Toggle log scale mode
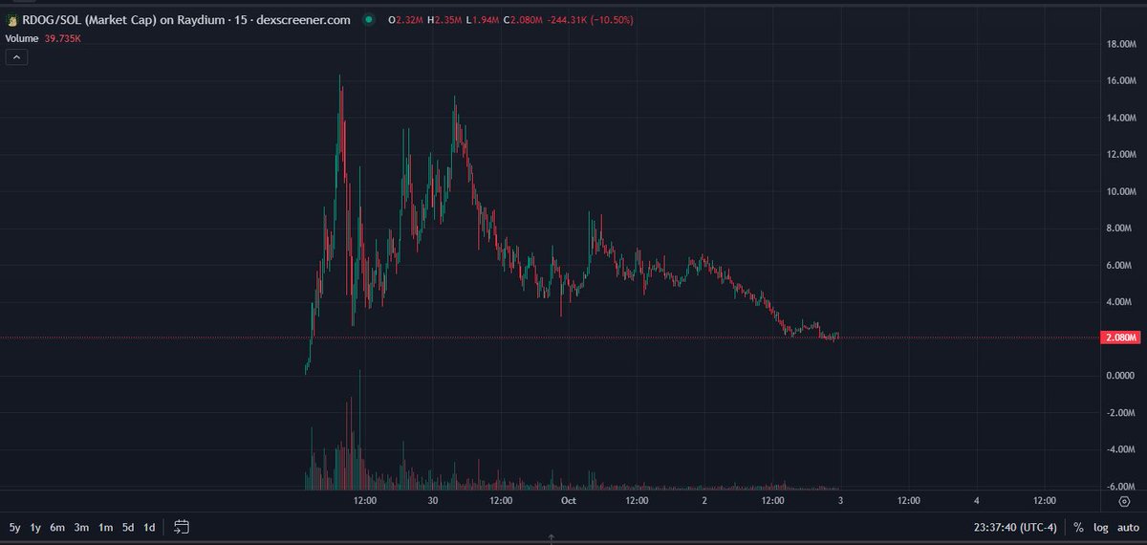 pos(1099,527)
